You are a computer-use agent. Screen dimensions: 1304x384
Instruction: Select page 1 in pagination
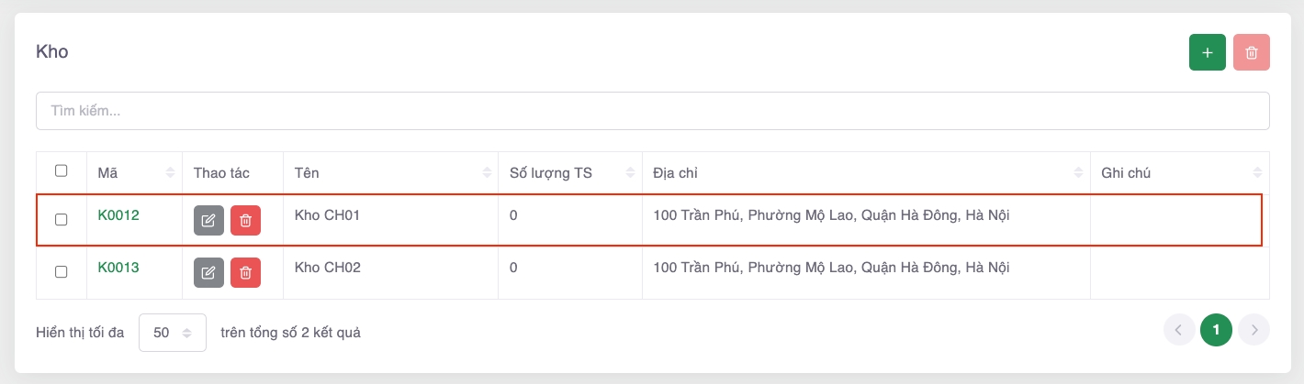pos(1216,330)
